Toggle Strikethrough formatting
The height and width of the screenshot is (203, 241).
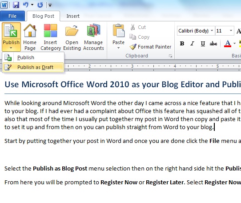[x=213, y=44]
